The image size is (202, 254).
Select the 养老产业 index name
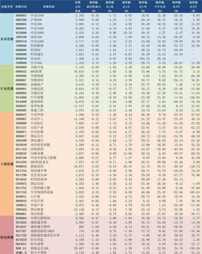[x=37, y=205]
